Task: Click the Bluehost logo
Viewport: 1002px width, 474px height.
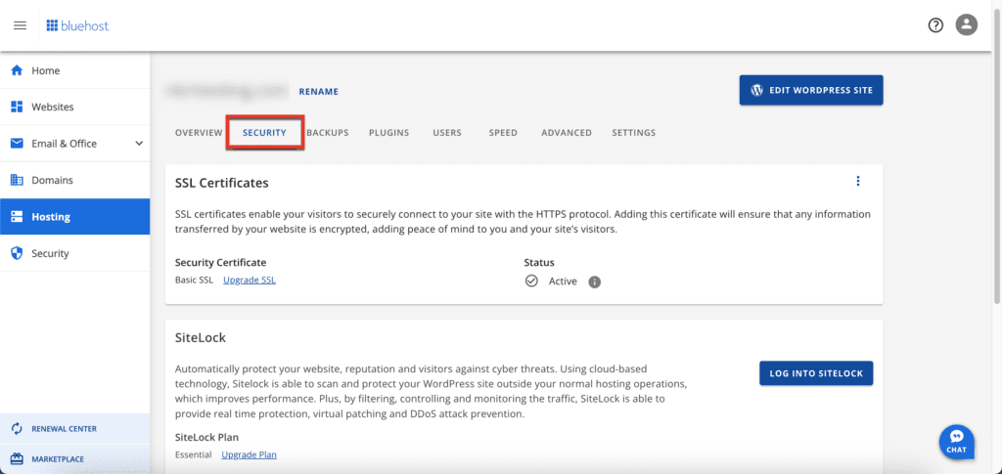Action: click(77, 25)
